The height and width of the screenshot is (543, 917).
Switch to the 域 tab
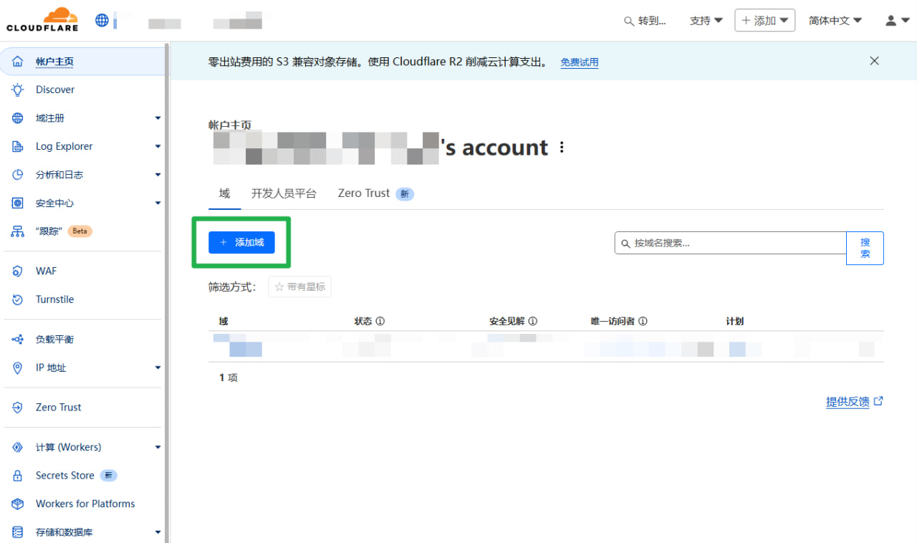click(224, 193)
